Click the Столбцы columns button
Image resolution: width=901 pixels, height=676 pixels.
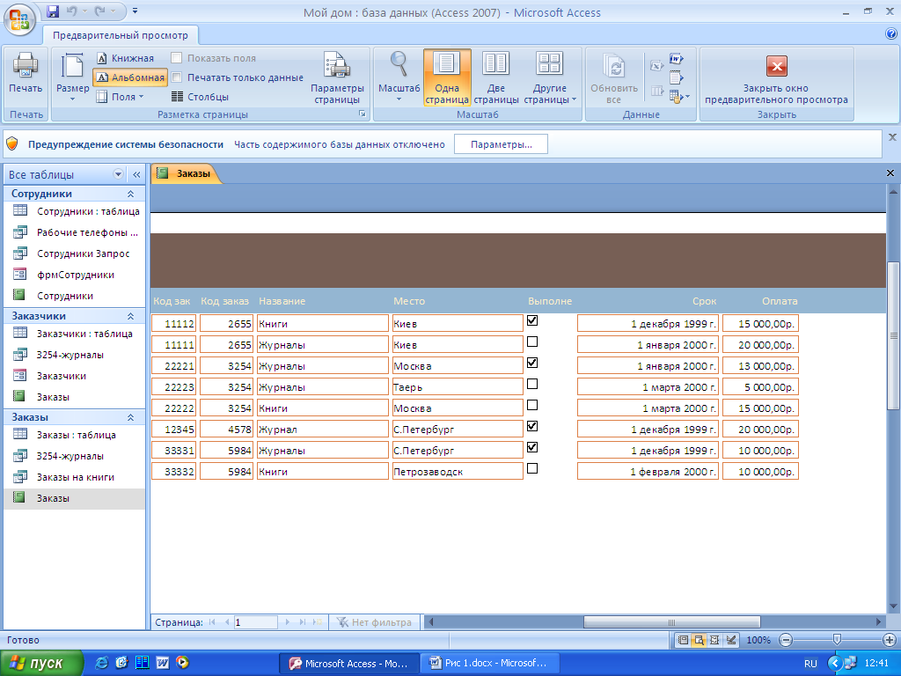pyautogui.click(x=200, y=97)
